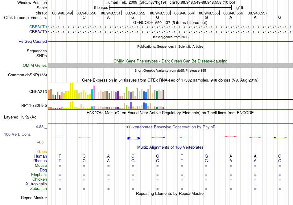The width and height of the screenshot is (293, 205).
Task: Select the Rhesus alignment row label
Action: tap(40, 161)
